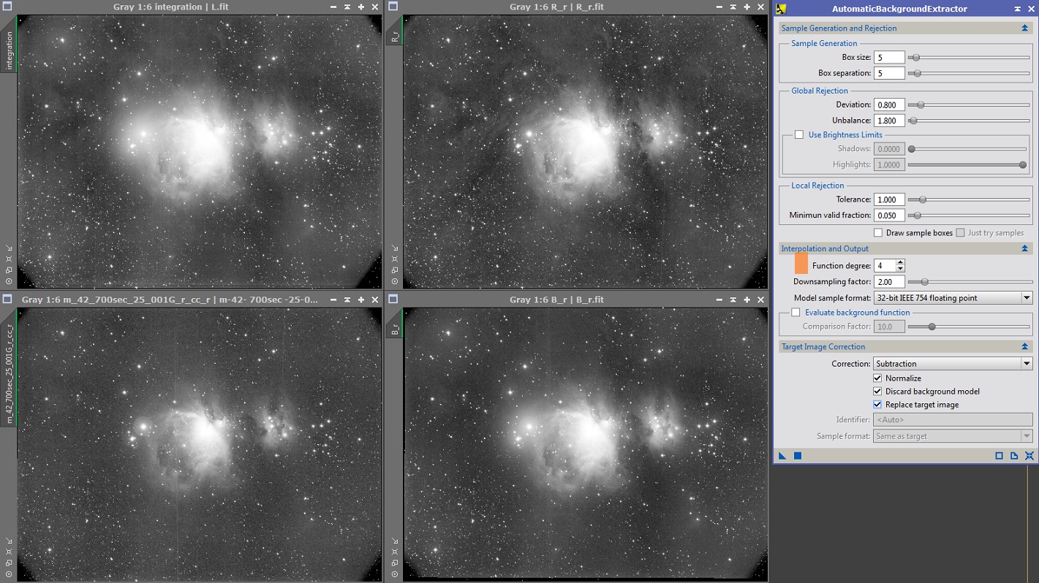Click the Function degree value field
Image resolution: width=1039 pixels, height=583 pixels.
(x=885, y=266)
